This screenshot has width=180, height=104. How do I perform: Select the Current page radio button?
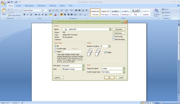point(55,49)
